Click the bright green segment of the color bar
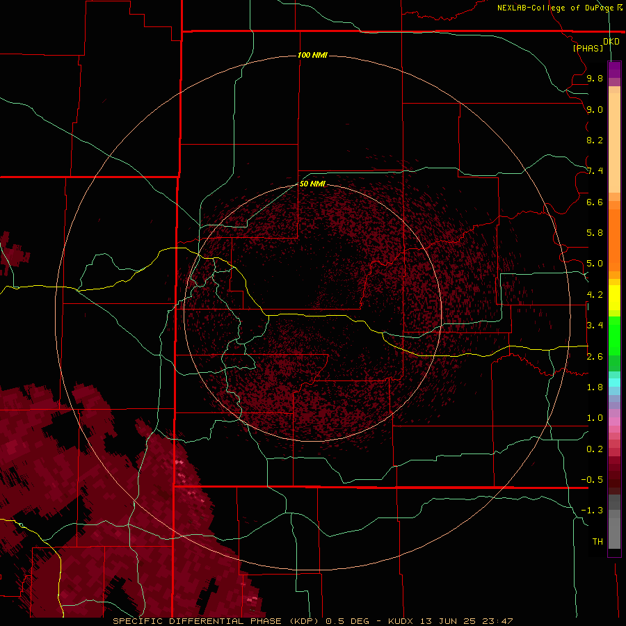The image size is (626, 626). (614, 336)
